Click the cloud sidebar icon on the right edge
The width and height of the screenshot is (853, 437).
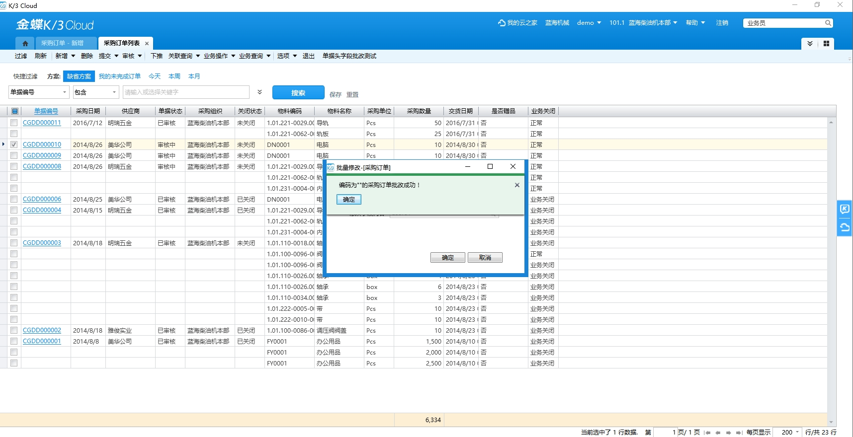[x=845, y=227]
